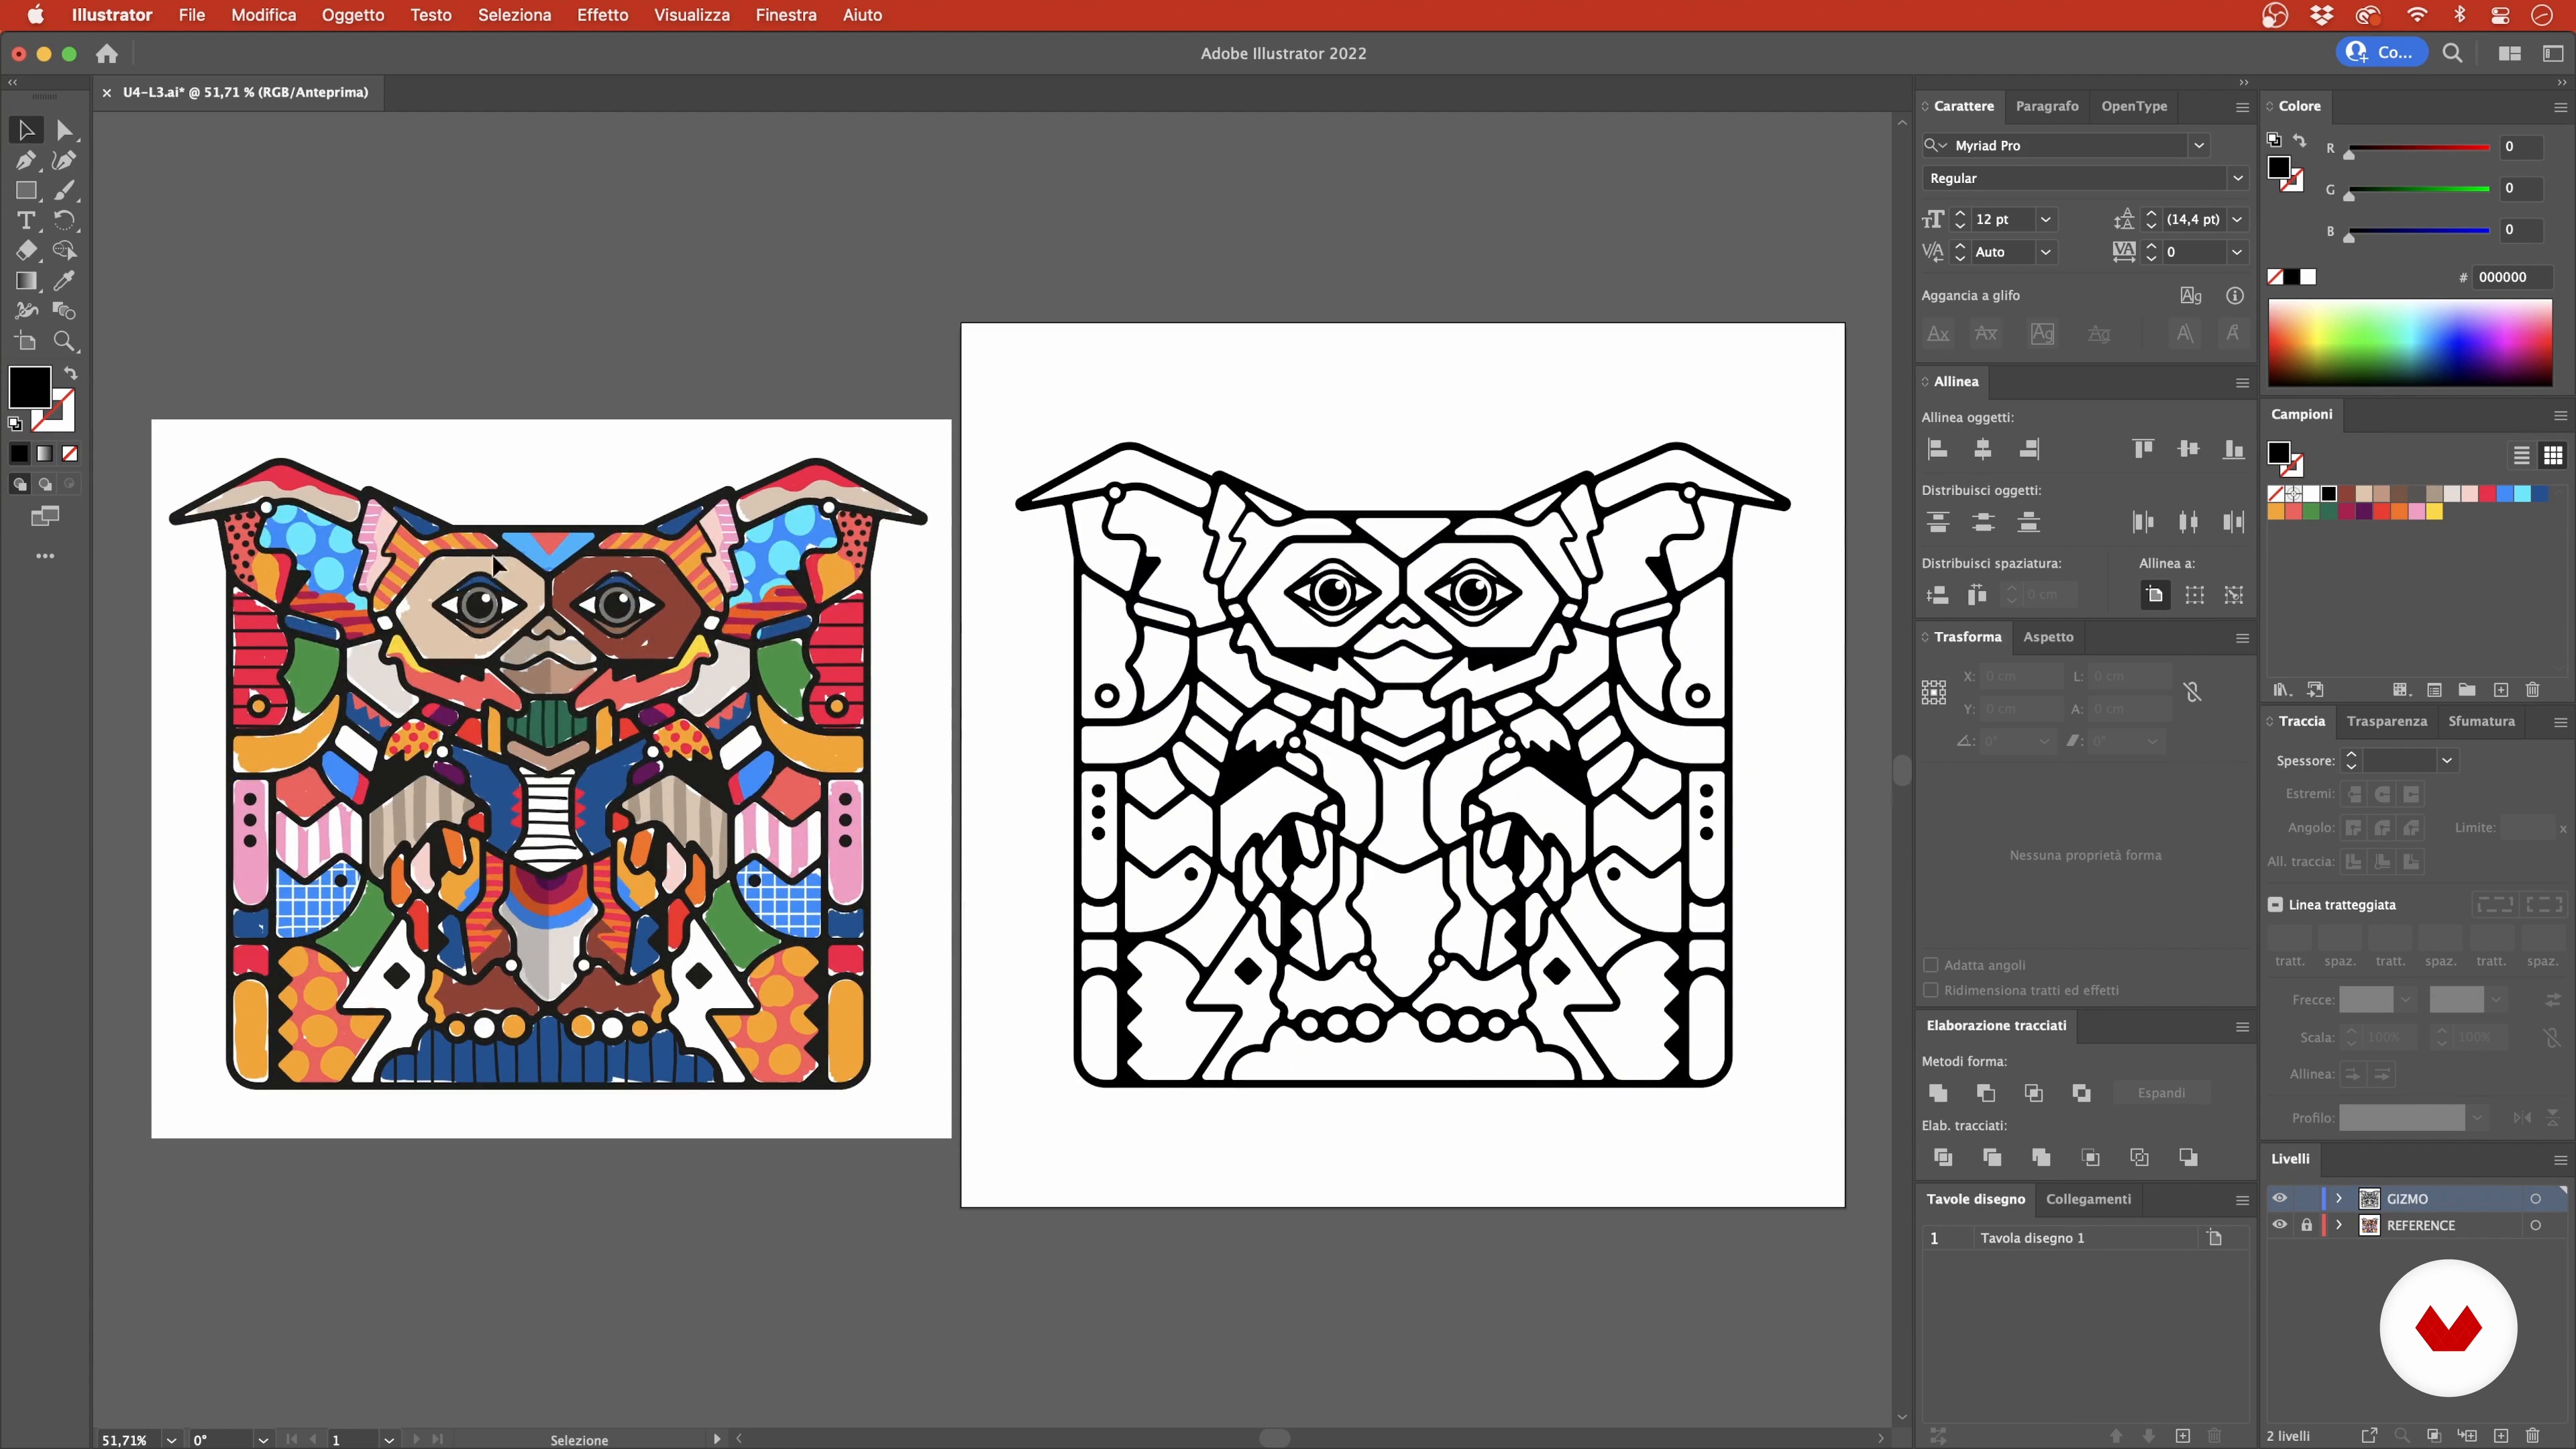Open the Myriad Pro font family dropdown
The image size is (2576, 1449).
[x=2198, y=145]
